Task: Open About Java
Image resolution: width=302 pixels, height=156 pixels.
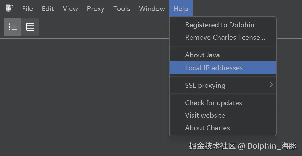Action: point(223,55)
